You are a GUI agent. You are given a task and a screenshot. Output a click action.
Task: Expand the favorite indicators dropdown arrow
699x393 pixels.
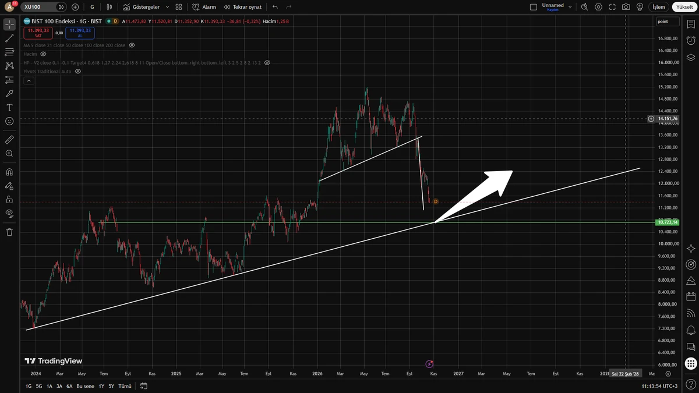click(x=168, y=7)
